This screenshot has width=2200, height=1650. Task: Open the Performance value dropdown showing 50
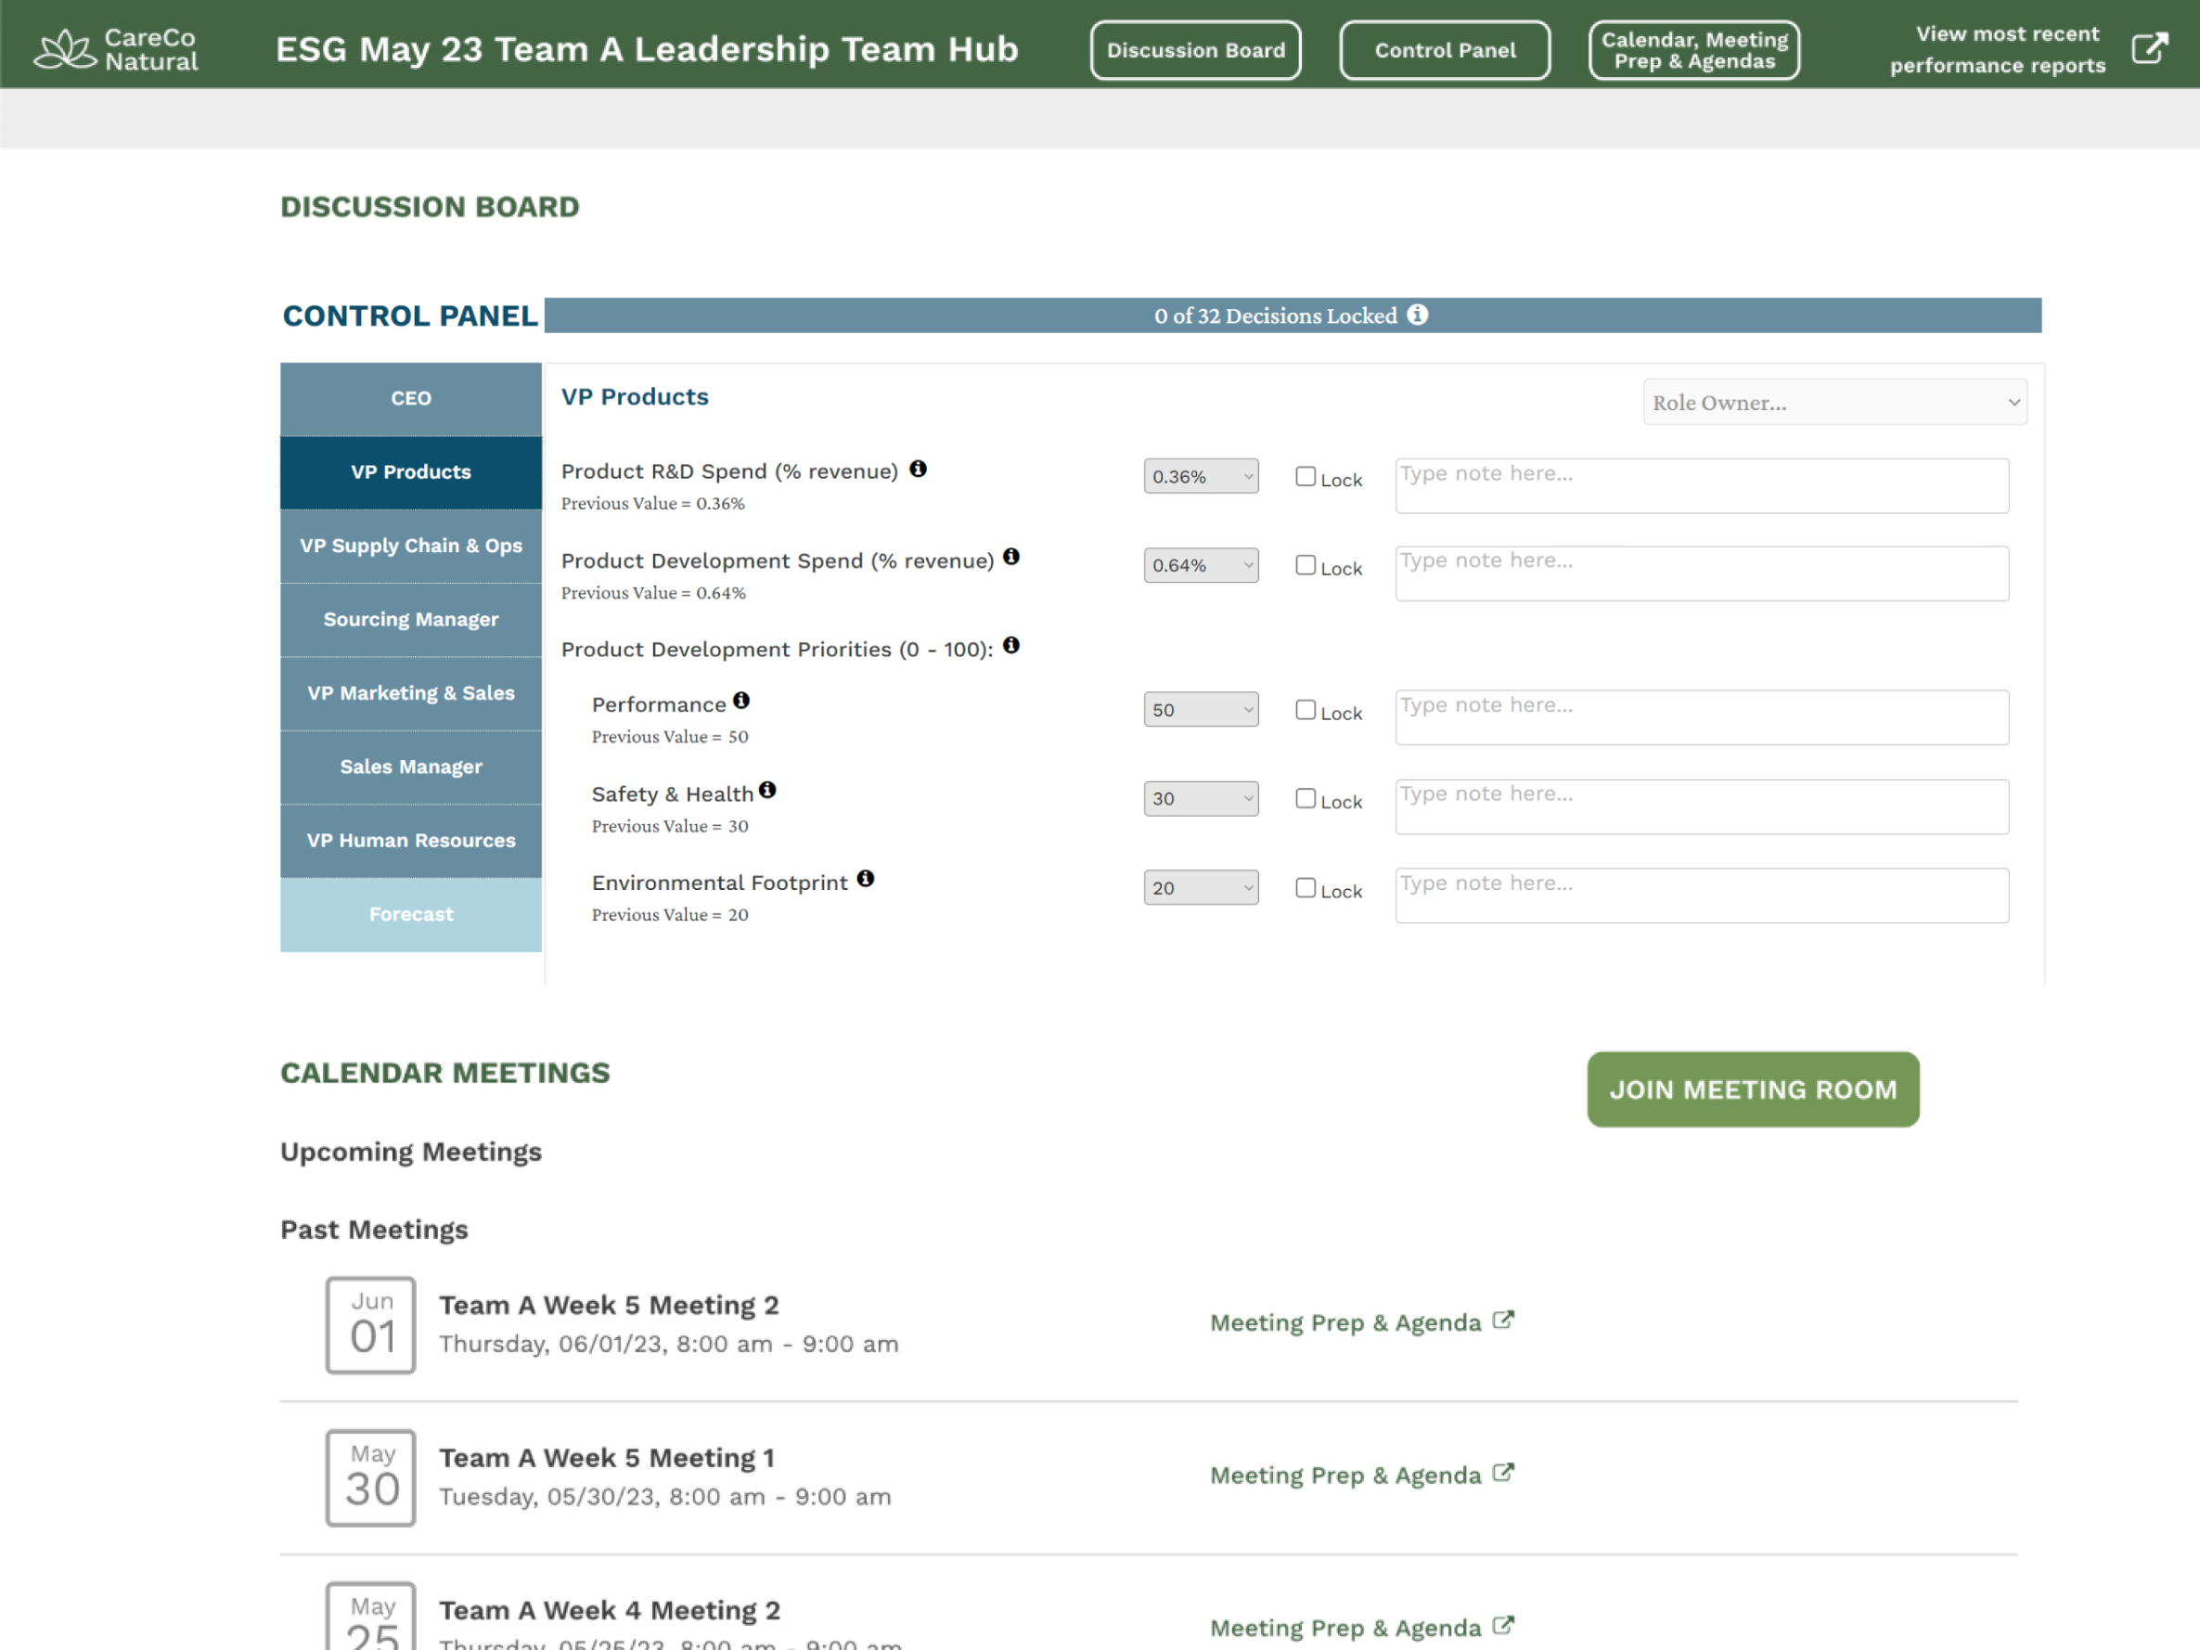click(x=1201, y=710)
